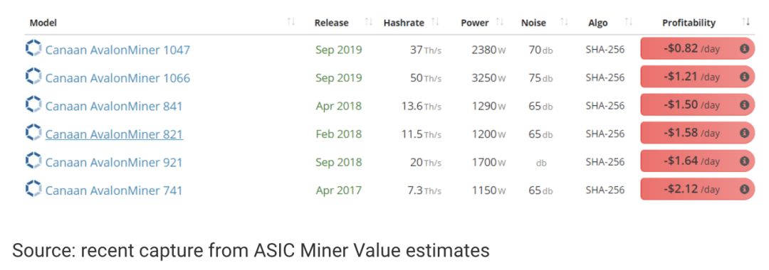Open Canaan AvalonMiner 841 link
769x270 pixels.
pos(114,106)
